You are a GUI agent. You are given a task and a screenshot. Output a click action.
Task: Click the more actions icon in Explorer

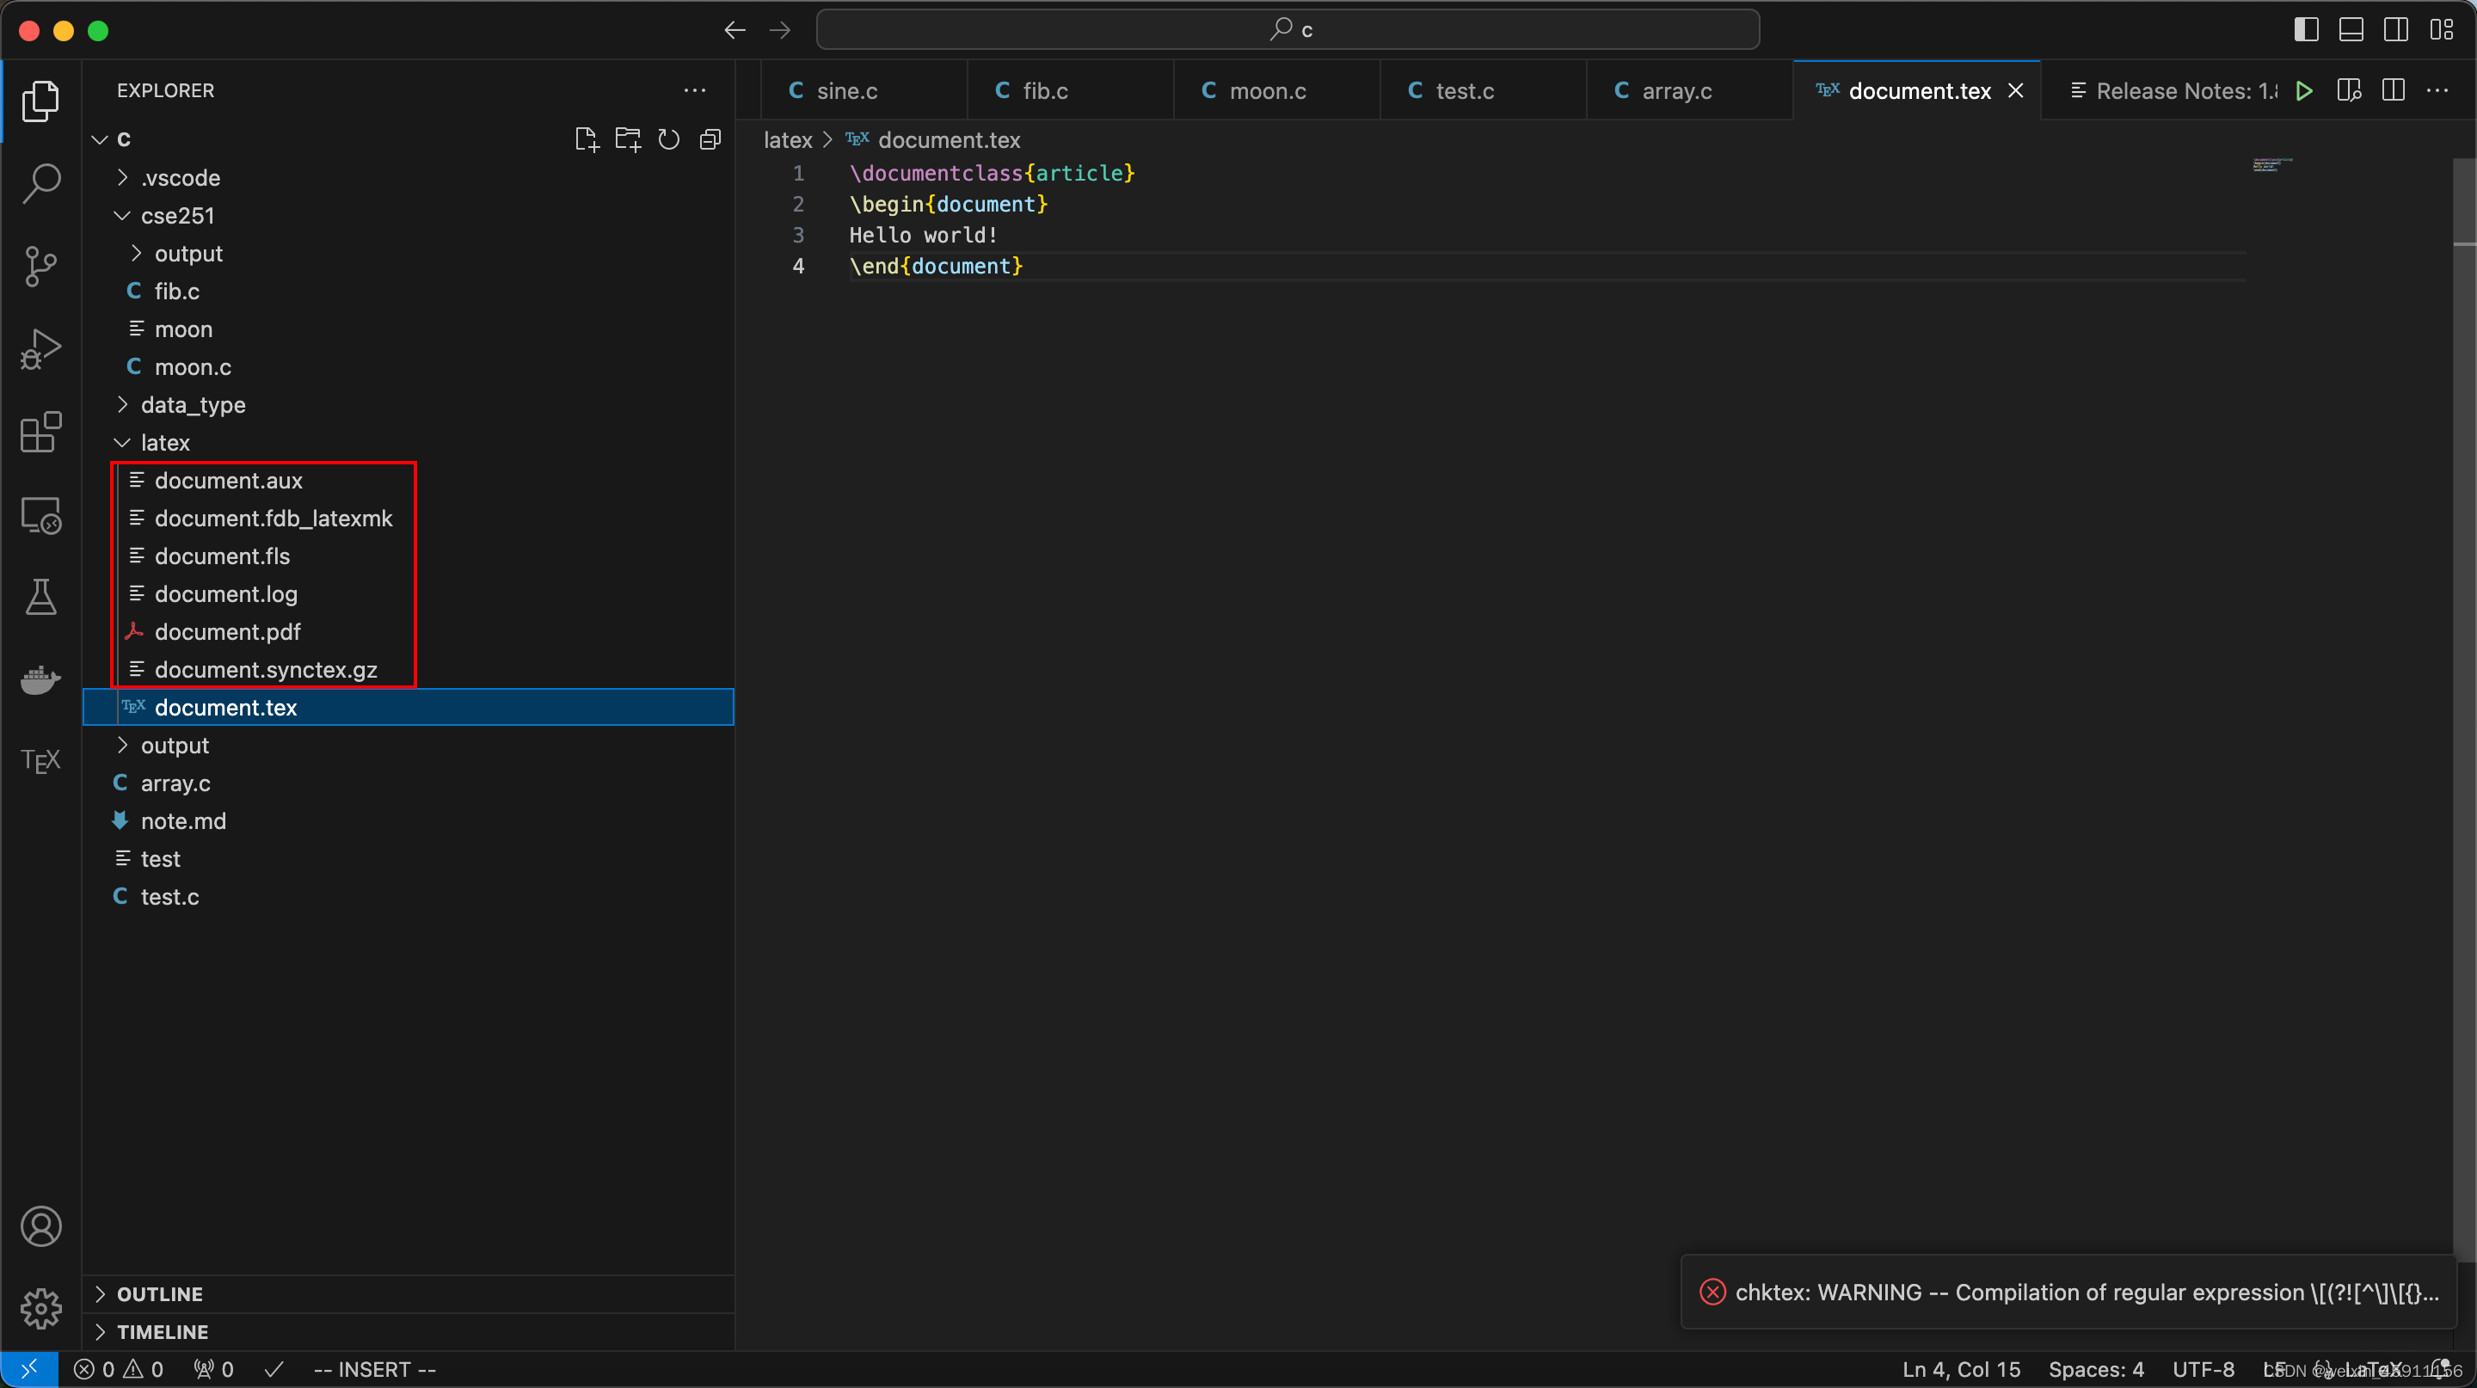coord(694,90)
